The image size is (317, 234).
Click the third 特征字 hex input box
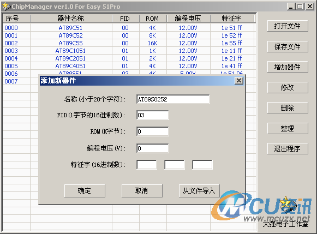(202, 165)
